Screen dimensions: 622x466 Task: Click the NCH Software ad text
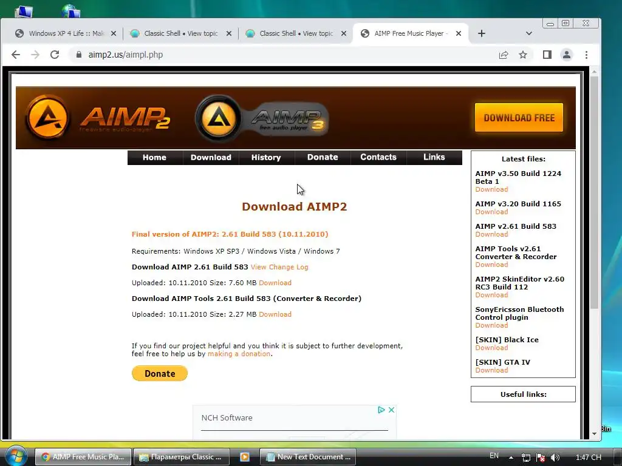[227, 417]
